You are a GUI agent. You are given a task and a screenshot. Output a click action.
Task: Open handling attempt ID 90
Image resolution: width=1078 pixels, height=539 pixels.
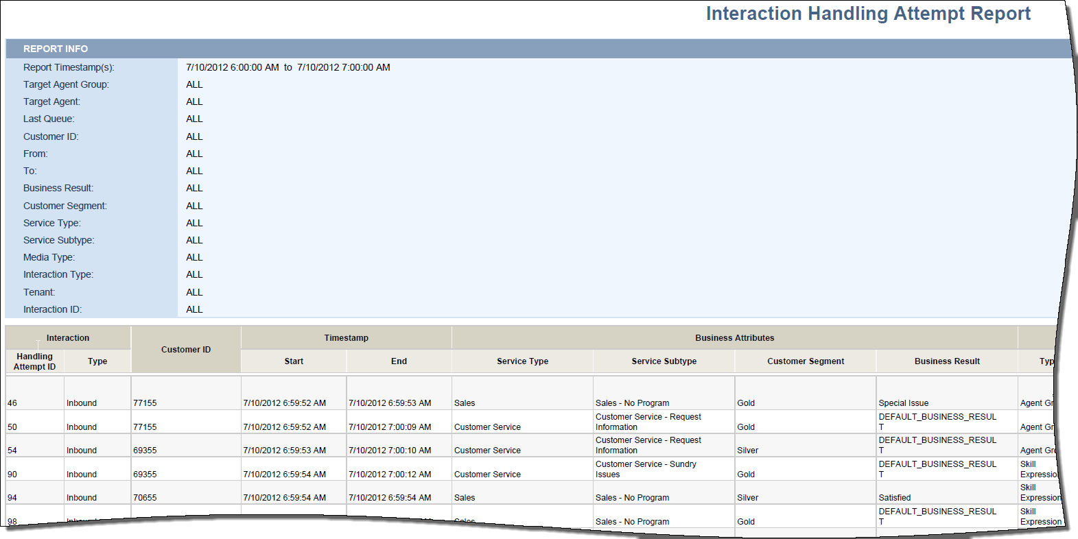point(12,475)
